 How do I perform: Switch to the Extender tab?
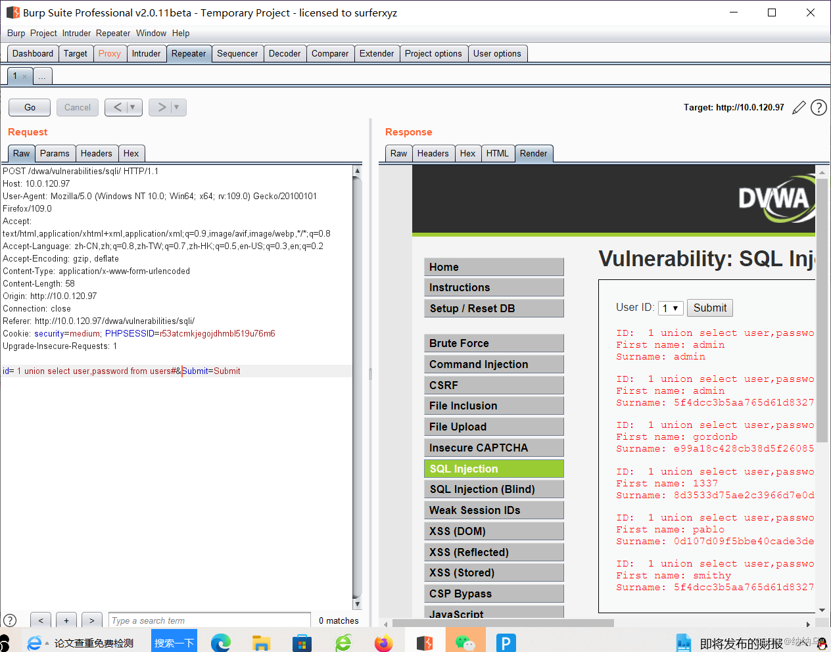[x=377, y=53]
